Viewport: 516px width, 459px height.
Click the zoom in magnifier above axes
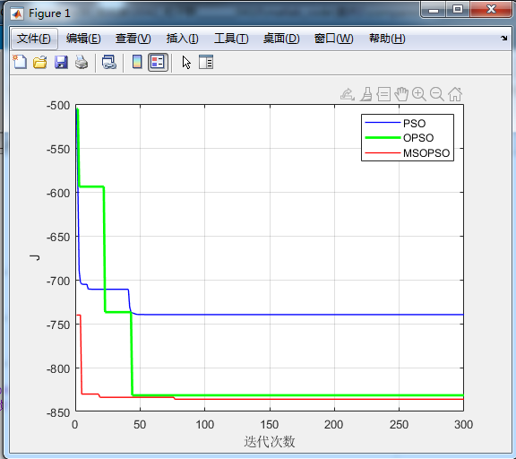coord(419,94)
